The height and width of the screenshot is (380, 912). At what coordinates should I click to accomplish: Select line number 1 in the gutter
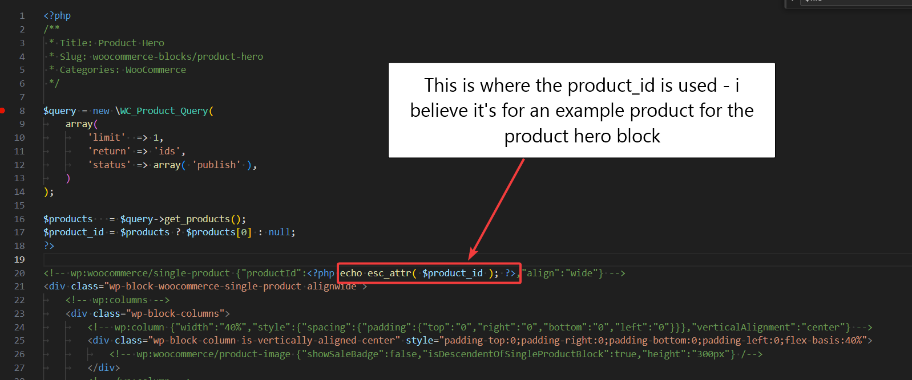point(22,16)
